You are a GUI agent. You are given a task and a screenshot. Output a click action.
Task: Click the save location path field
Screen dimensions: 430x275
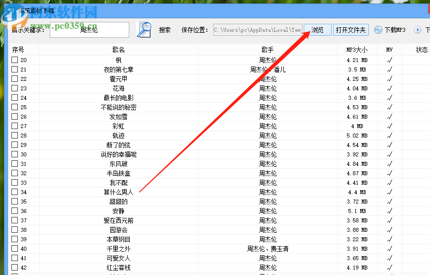click(258, 30)
